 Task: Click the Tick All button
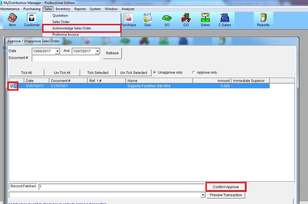[26, 73]
